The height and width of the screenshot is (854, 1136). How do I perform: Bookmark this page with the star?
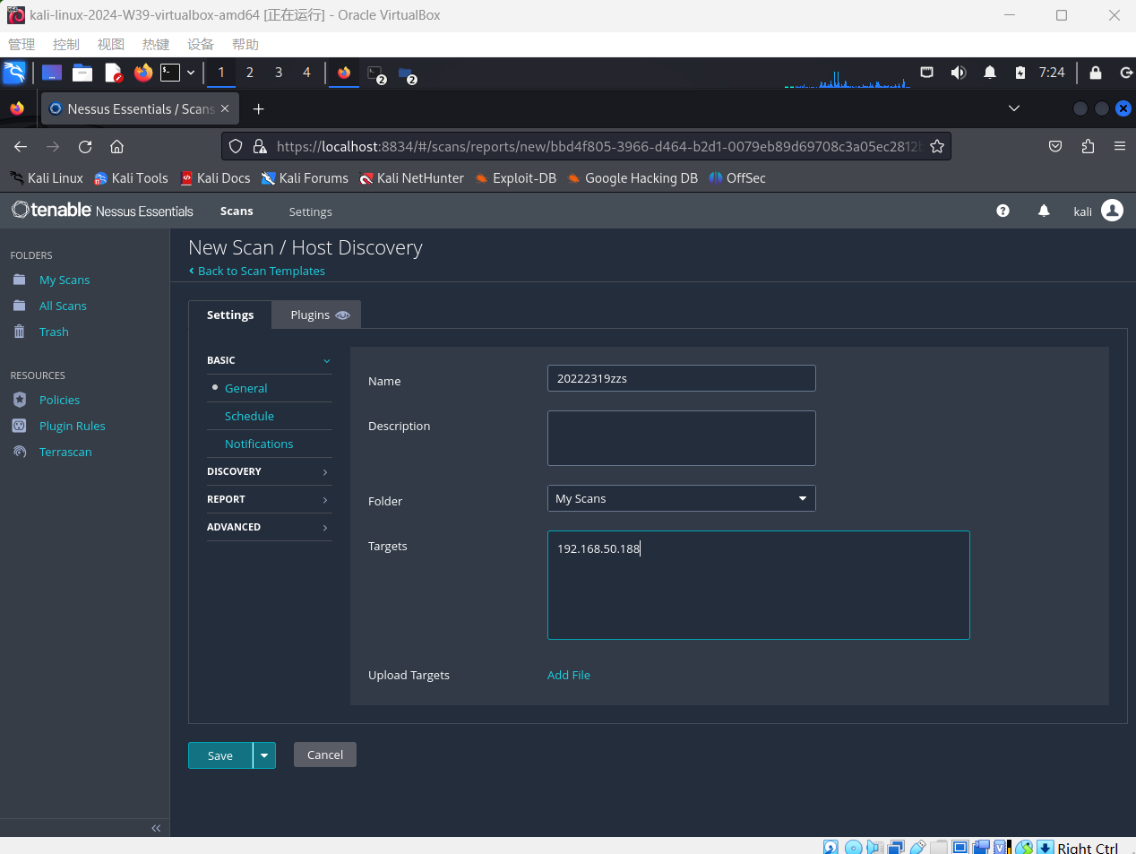click(x=937, y=146)
